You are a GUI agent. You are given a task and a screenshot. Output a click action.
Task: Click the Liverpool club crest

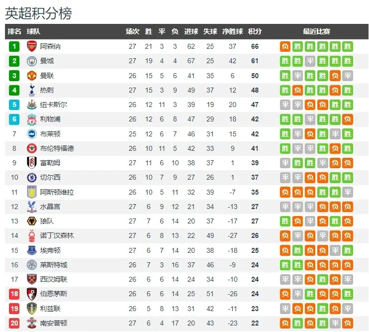(x=31, y=119)
